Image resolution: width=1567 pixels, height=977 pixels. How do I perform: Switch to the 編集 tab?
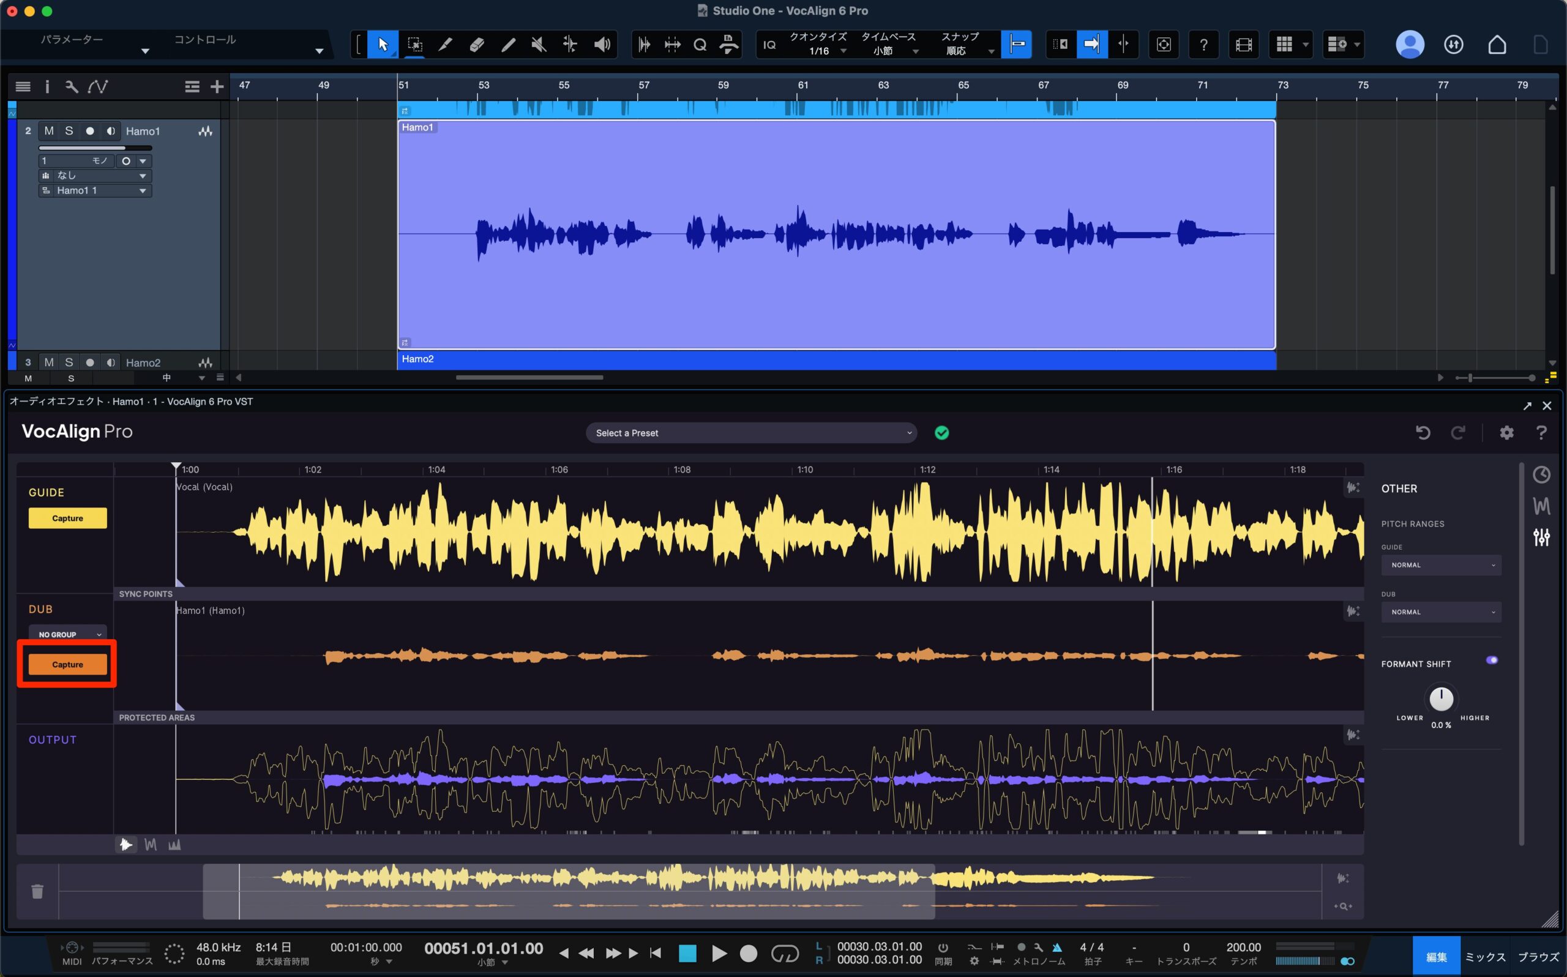1435,957
